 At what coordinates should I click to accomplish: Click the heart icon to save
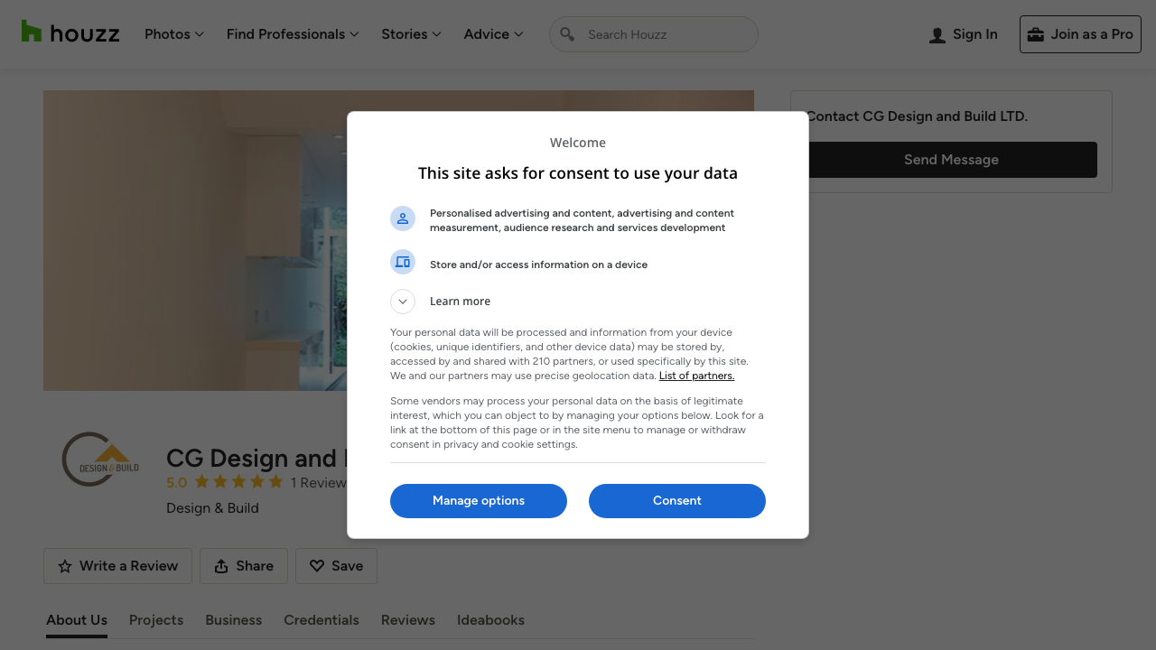(317, 566)
